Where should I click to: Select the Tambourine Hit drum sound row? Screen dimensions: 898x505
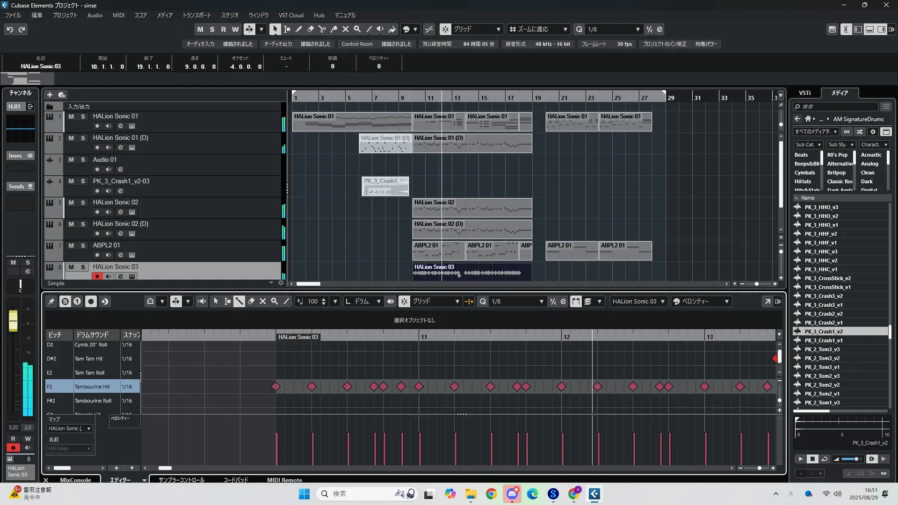click(92, 387)
